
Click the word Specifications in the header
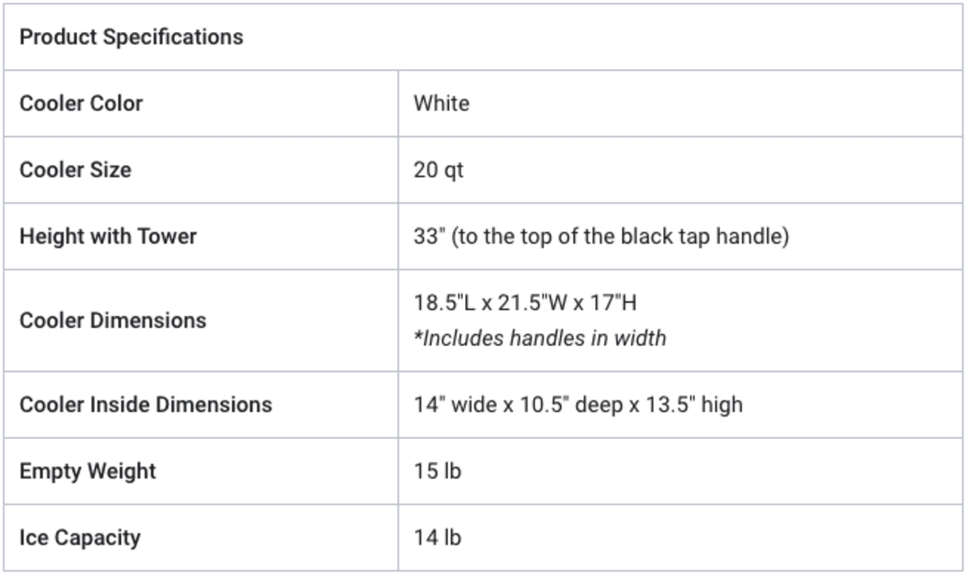coord(173,37)
